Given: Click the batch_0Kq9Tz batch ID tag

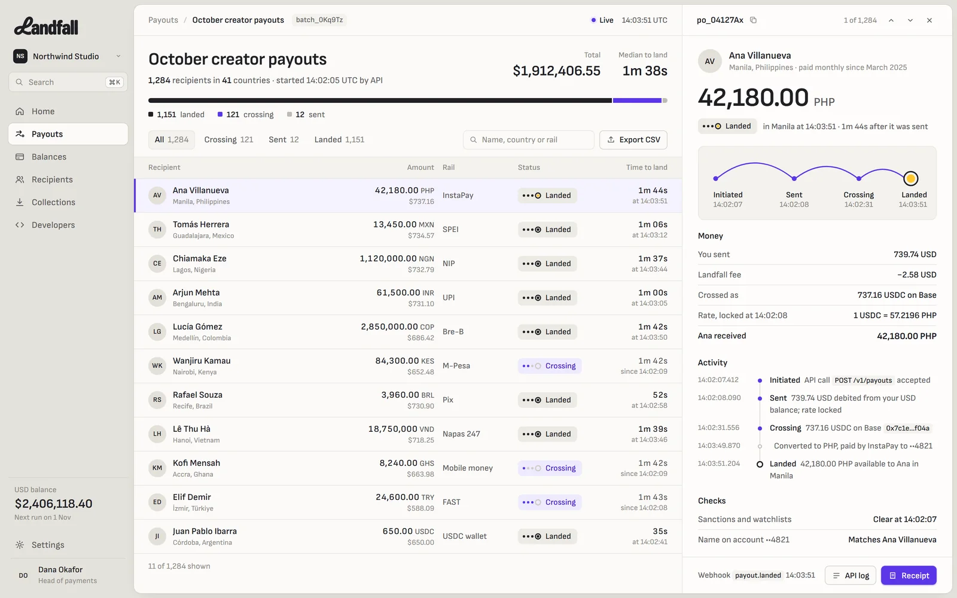Looking at the screenshot, I should (319, 20).
